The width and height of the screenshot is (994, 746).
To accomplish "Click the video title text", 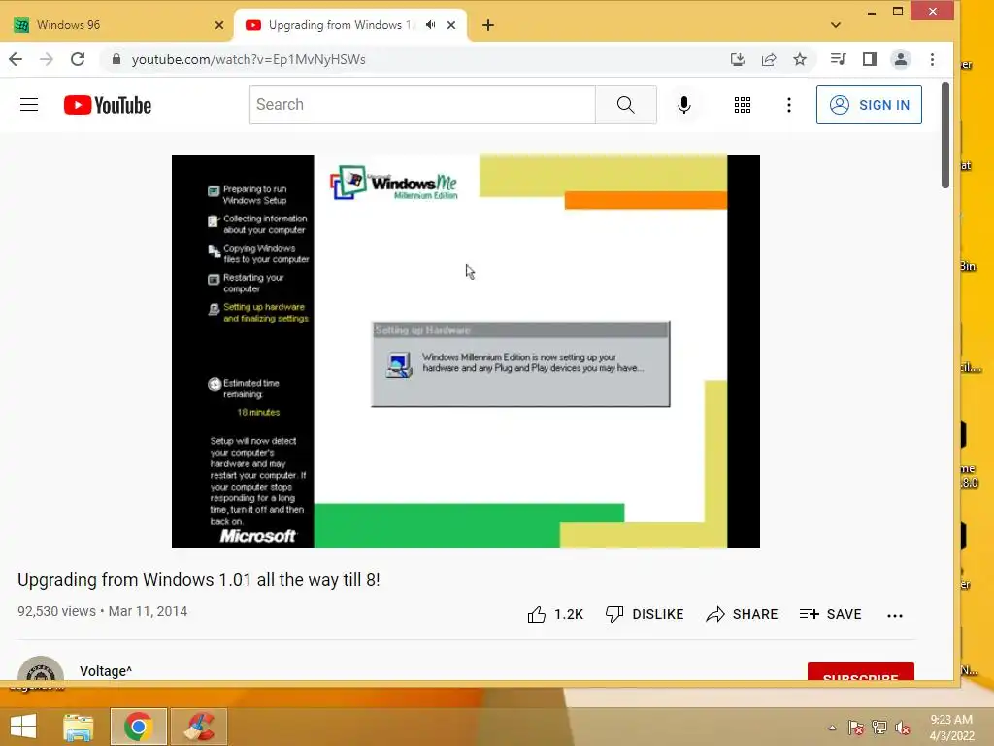I will [198, 580].
